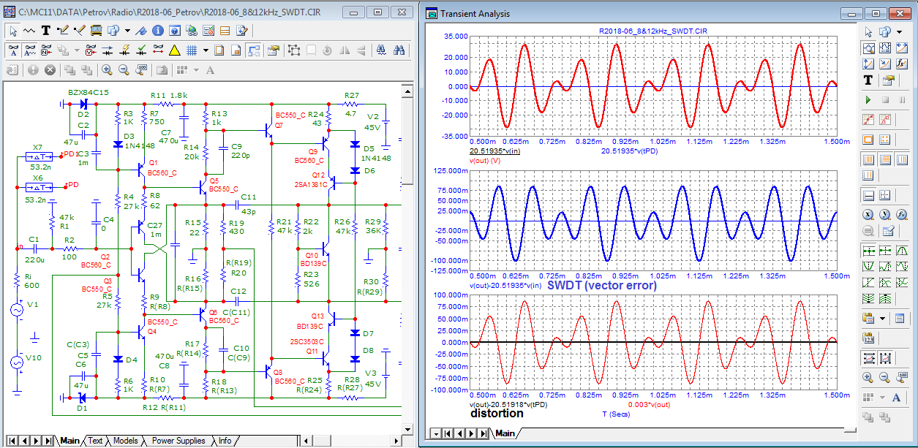Switch to the Text tab
This screenshot has width=918, height=448.
(x=95, y=441)
